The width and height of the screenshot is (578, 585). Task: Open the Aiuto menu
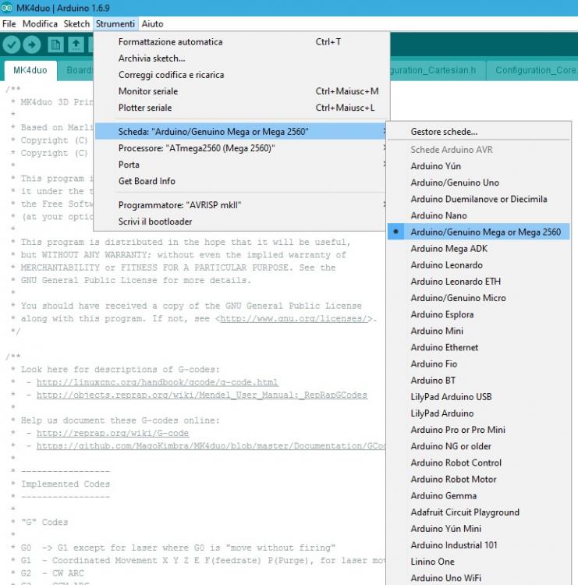[153, 24]
